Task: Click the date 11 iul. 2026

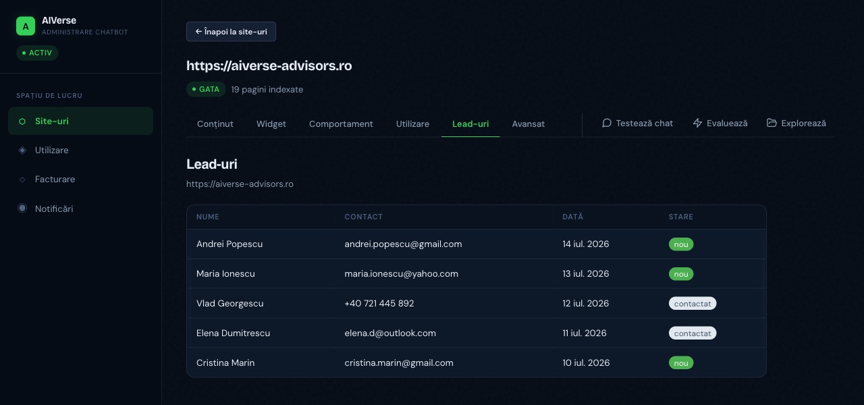Action: coord(585,333)
